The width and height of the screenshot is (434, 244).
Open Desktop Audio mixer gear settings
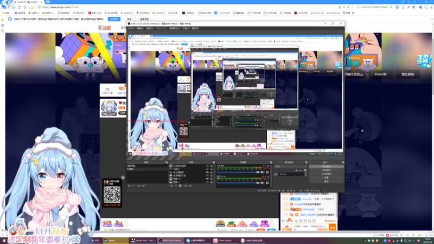coord(267,172)
